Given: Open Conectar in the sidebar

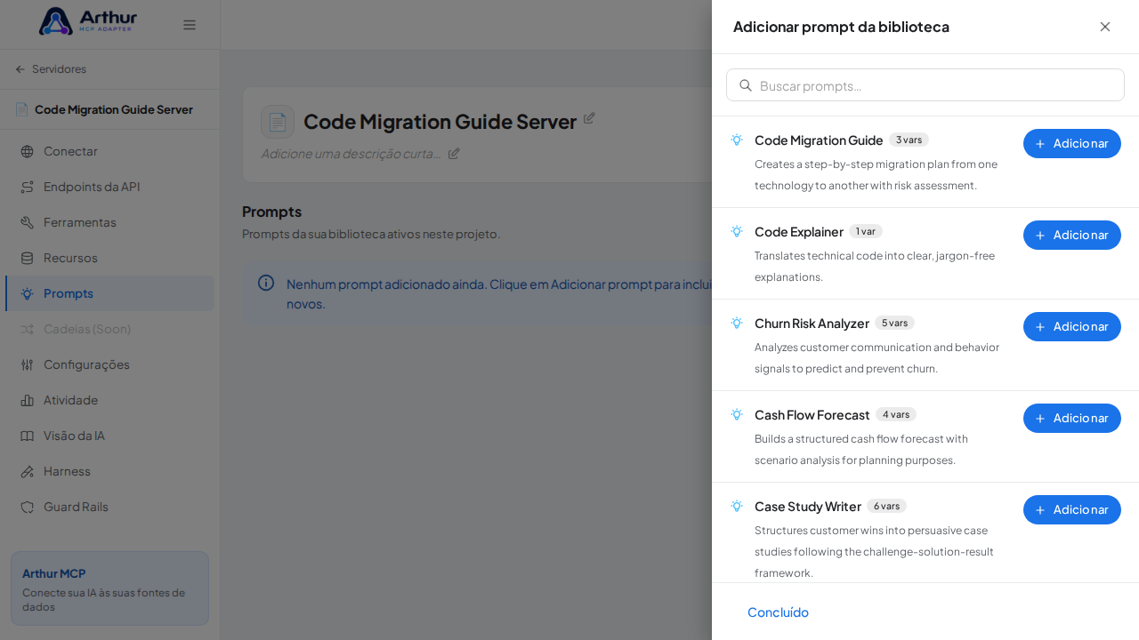Looking at the screenshot, I should pos(109,151).
